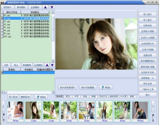The height and width of the screenshot is (125, 159).
Task: Open the 相框 tab
Action: point(93,96)
